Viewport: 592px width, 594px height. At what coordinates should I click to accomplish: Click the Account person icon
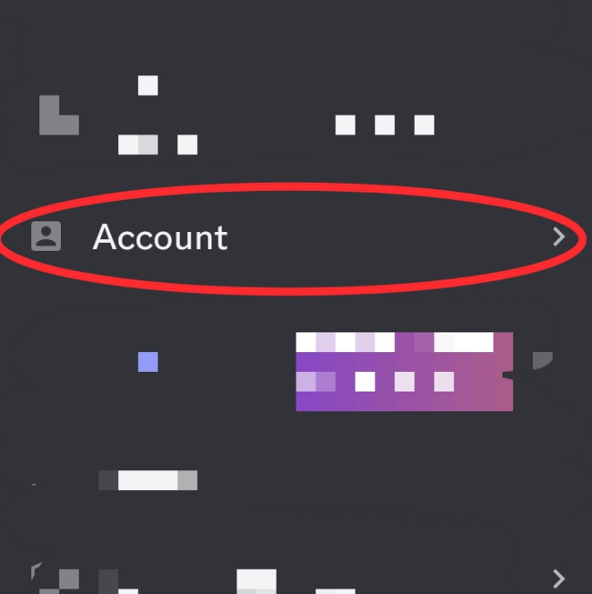coord(46,236)
